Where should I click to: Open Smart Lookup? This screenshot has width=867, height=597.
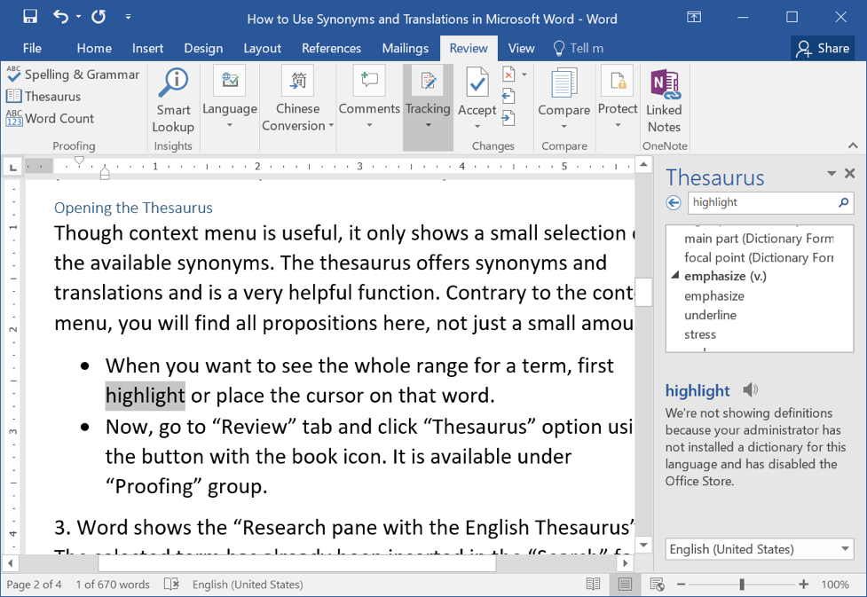point(173,100)
